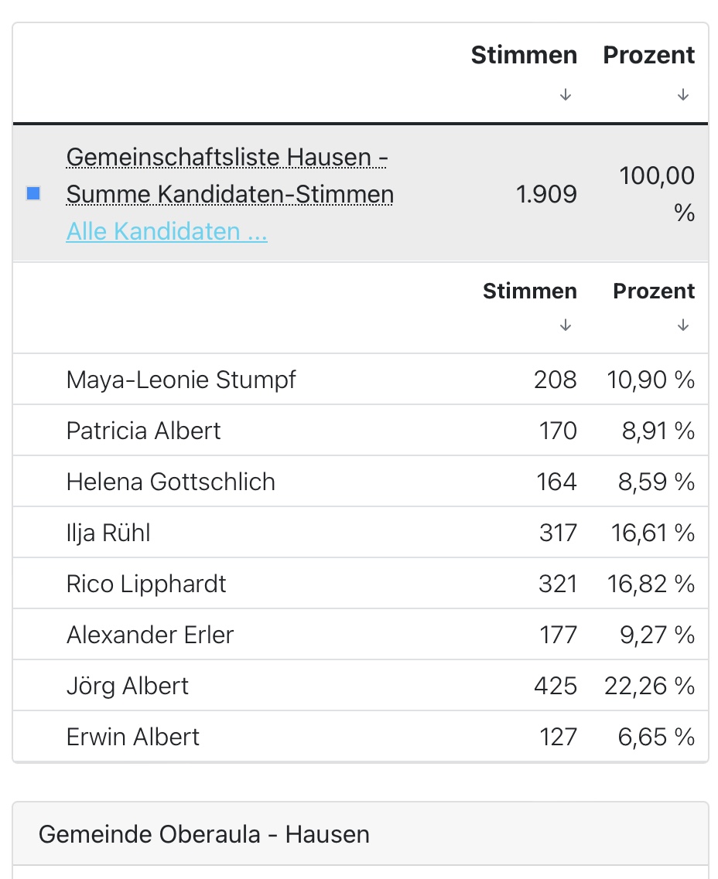Select the Maya-Leonie Stumpf row

pos(181,380)
